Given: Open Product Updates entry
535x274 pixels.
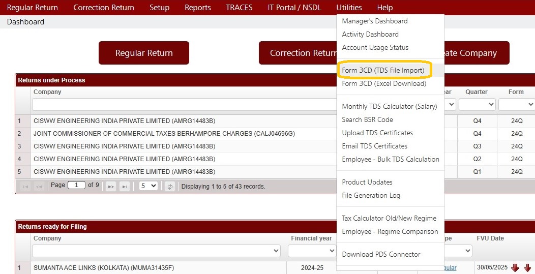Looking at the screenshot, I should tap(367, 182).
